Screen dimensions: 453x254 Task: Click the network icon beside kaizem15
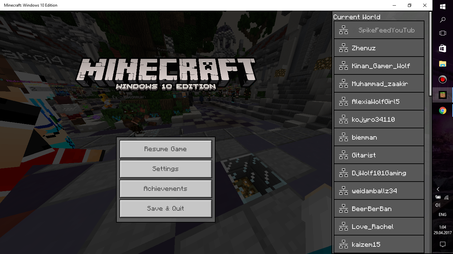click(344, 244)
